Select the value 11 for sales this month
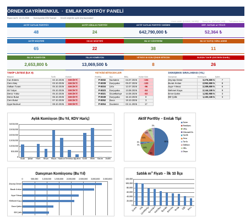The height and width of the screenshot is (223, 251). point(213,48)
